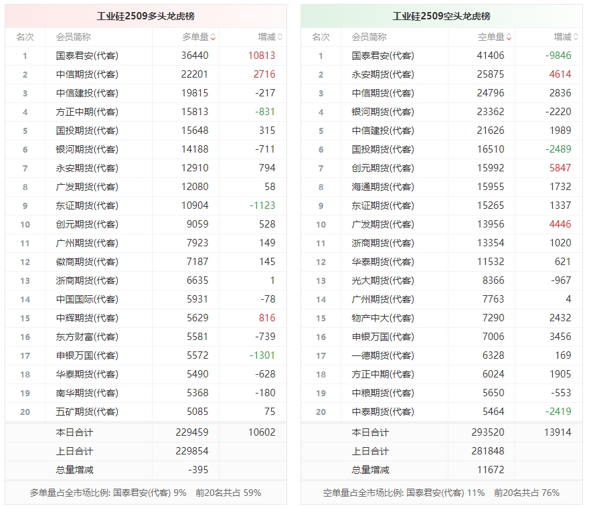
Task: Select green change value -1123
Action: click(x=262, y=205)
